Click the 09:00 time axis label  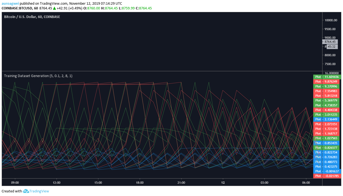[15, 182]
